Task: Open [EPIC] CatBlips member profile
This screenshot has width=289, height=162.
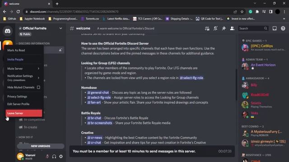Action: click(x=263, y=48)
